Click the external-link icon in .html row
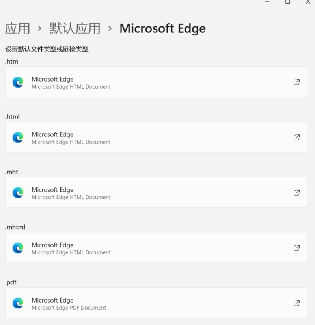This screenshot has height=325, width=315. (296, 137)
